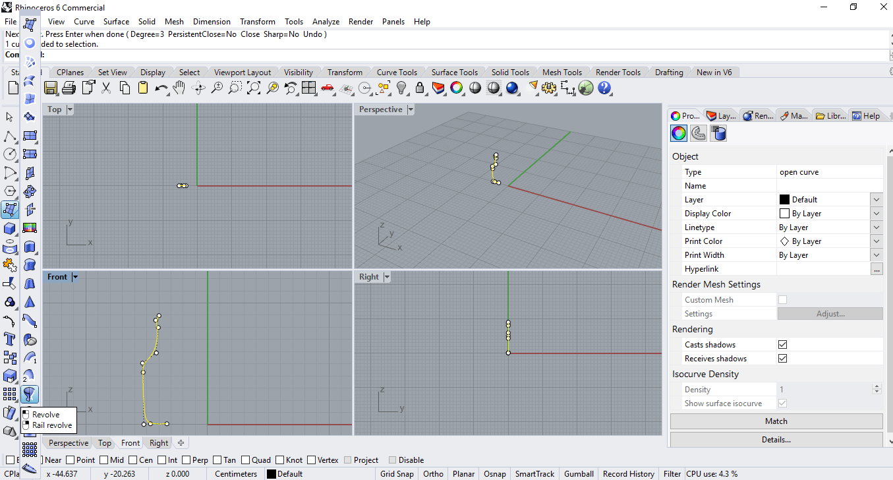Uncheck the Casts shadows checkbox
893x480 pixels.
pyautogui.click(x=783, y=345)
